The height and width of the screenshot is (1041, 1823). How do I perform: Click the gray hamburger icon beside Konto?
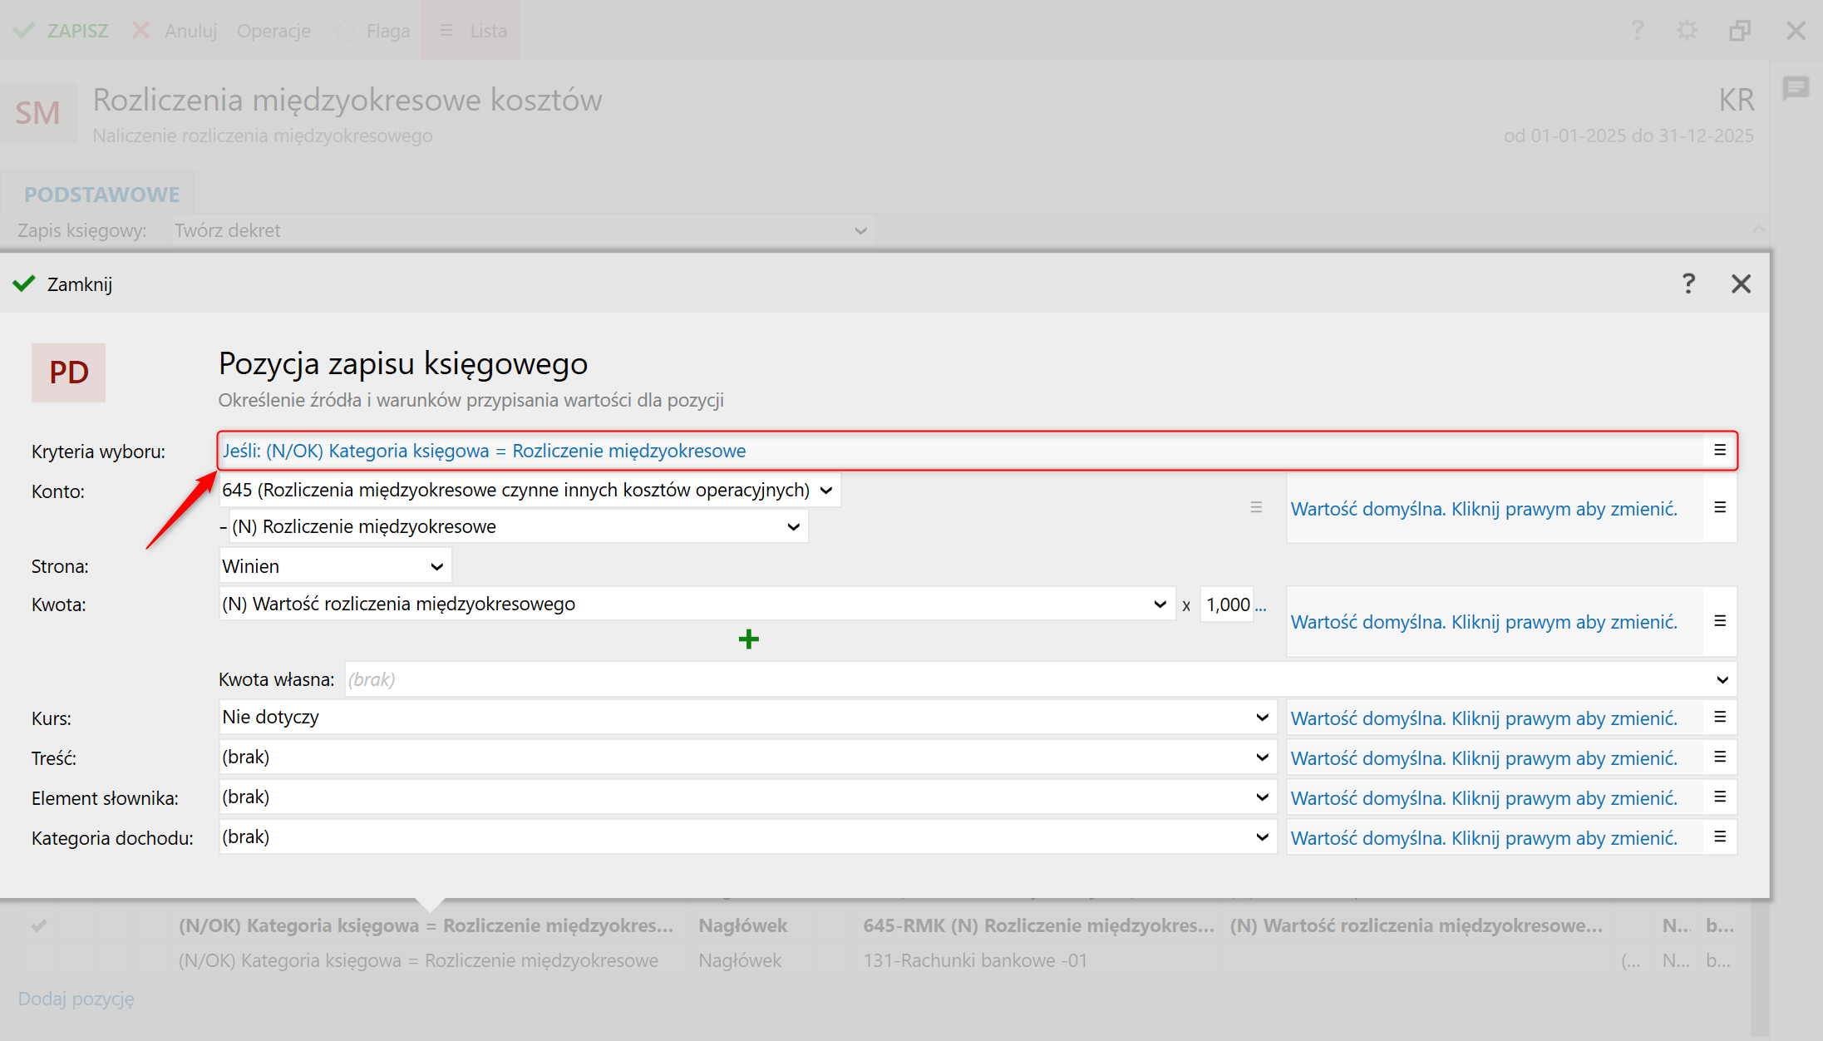1255,507
